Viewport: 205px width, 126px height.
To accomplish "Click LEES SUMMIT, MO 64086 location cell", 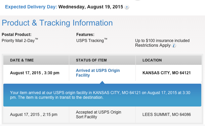I will pyautogui.click(x=167, y=115).
